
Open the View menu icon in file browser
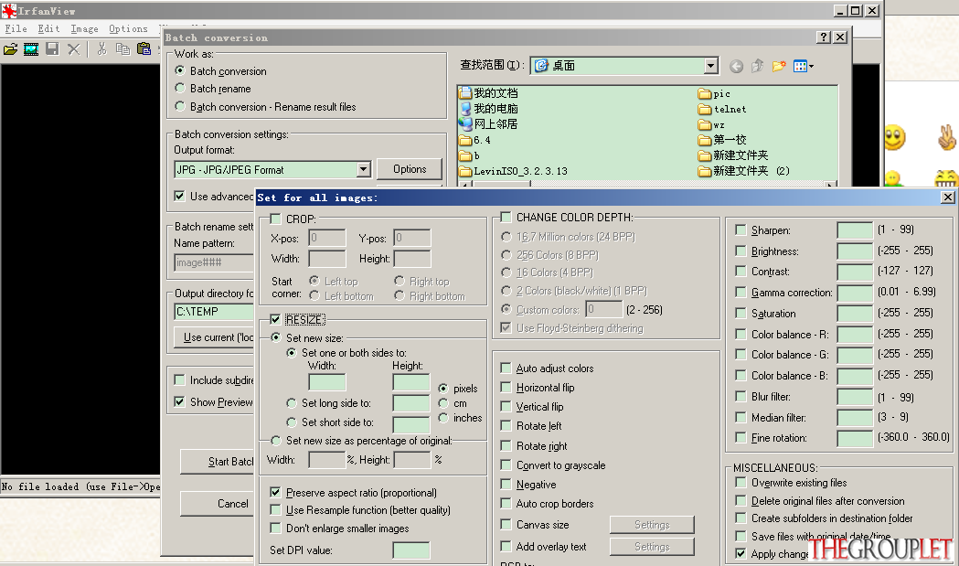[x=803, y=66]
